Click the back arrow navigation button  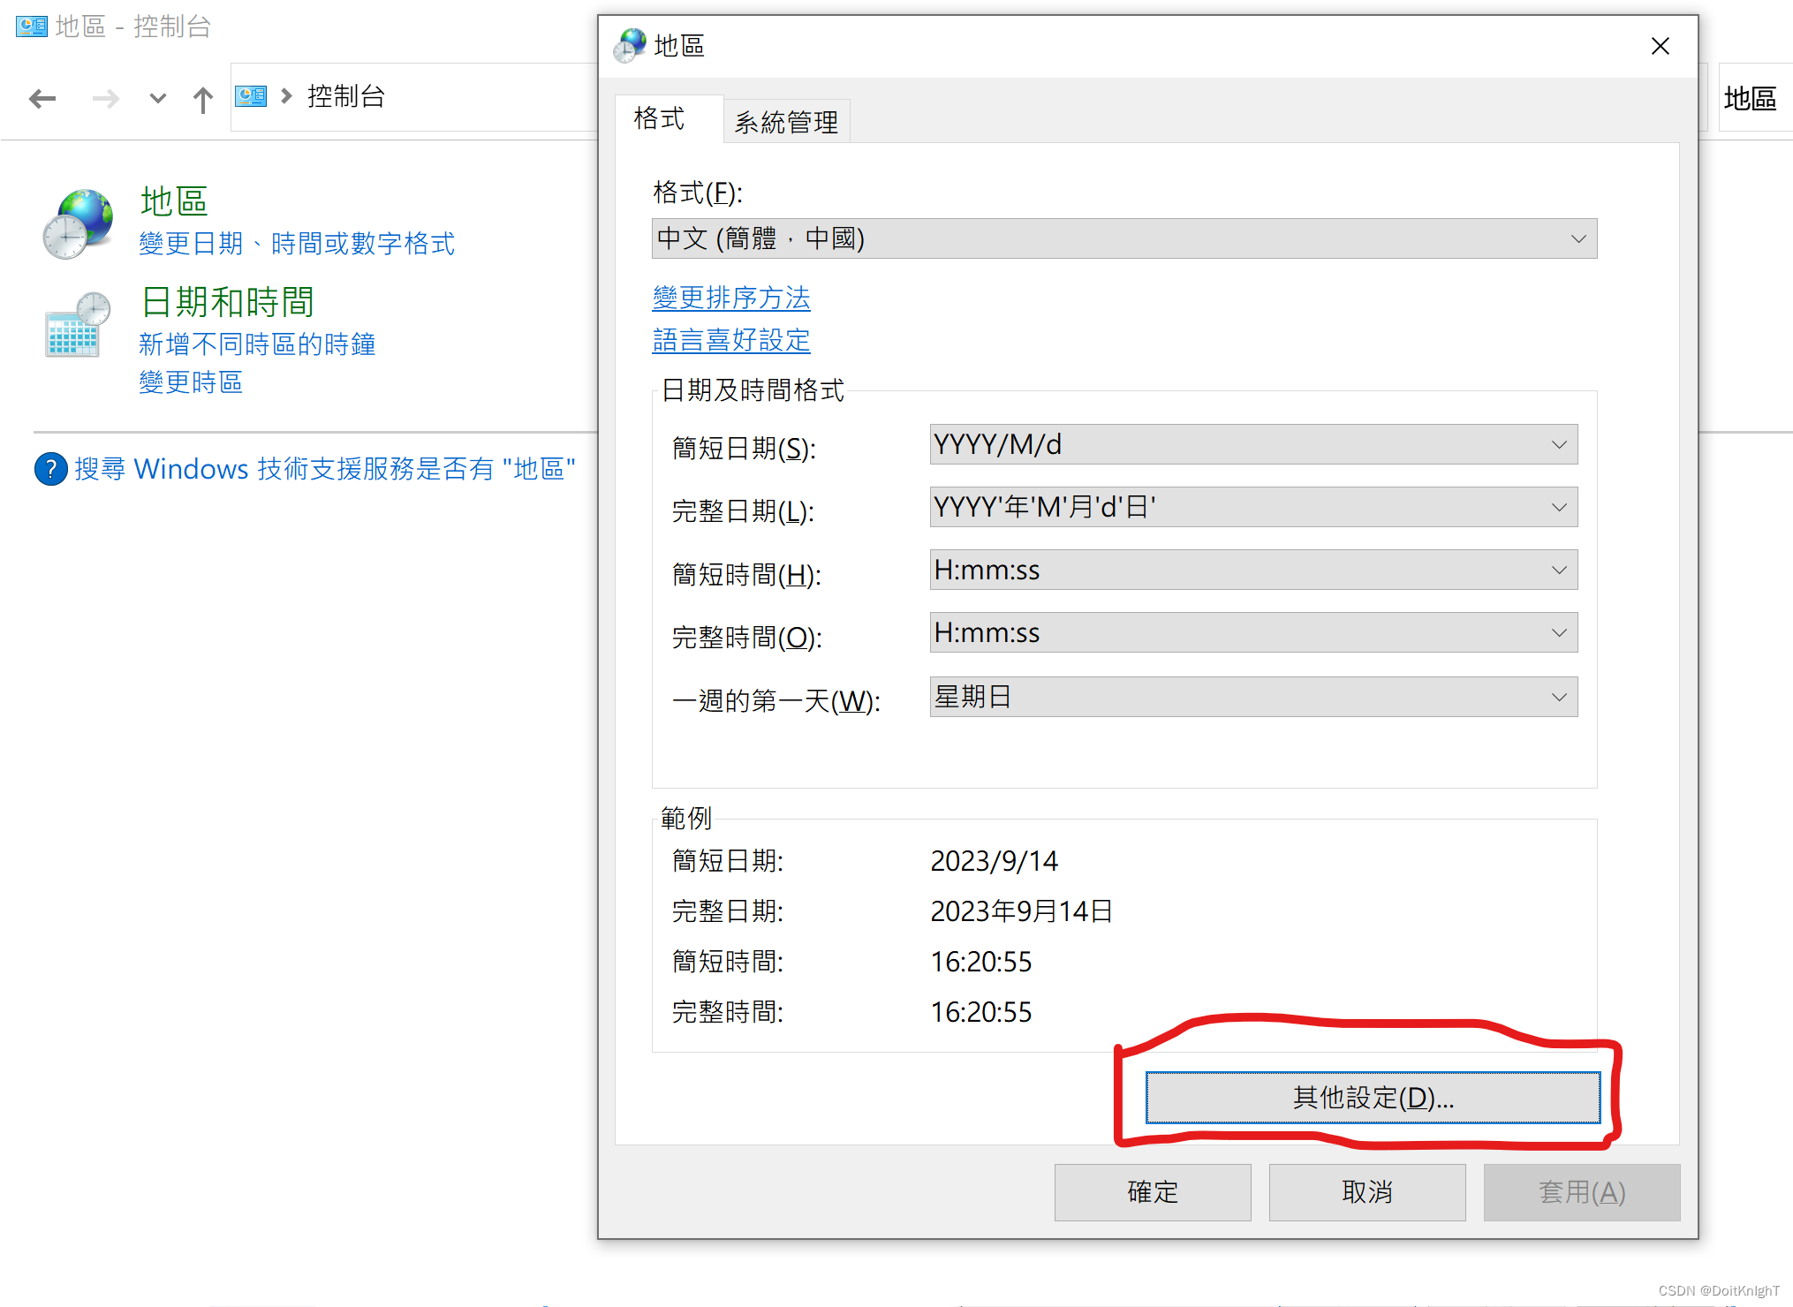click(x=42, y=98)
